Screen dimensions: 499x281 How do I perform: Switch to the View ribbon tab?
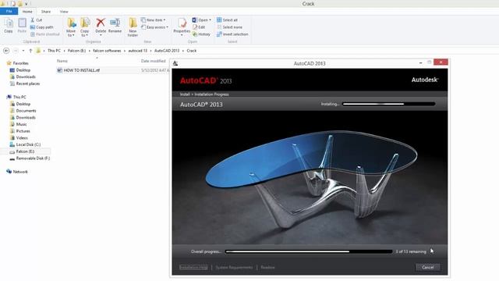[x=64, y=12]
